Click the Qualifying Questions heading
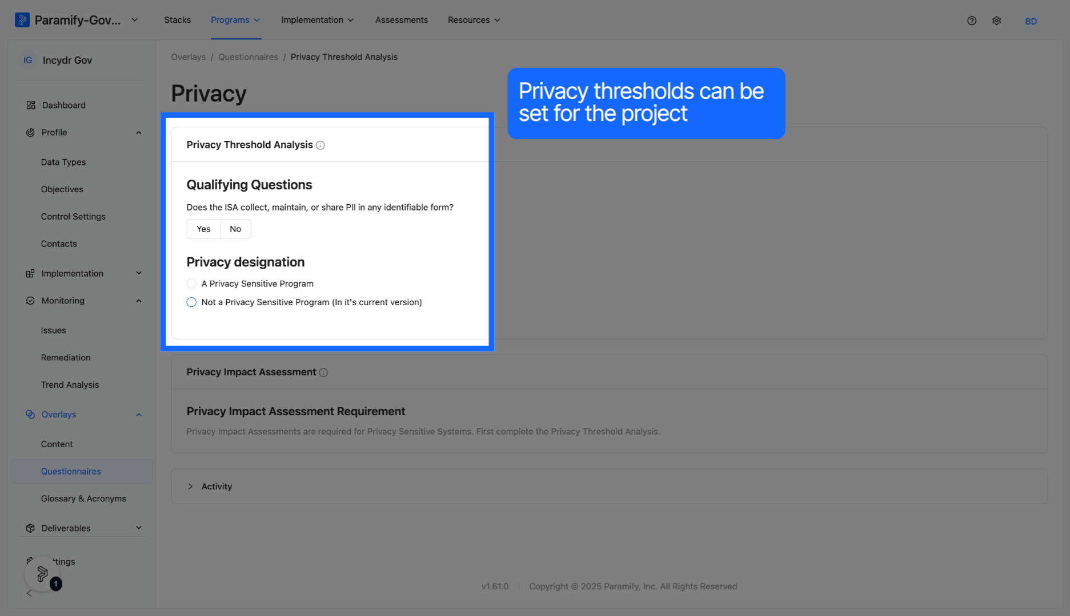 point(249,185)
